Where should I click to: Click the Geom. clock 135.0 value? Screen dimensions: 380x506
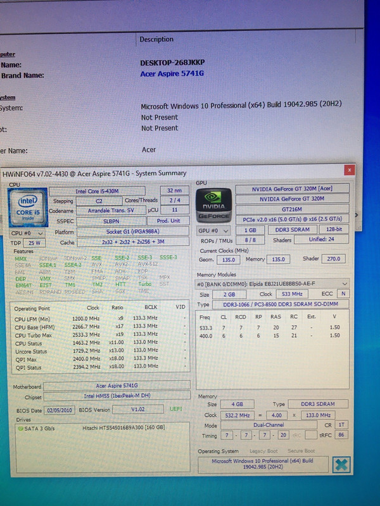pyautogui.click(x=229, y=260)
